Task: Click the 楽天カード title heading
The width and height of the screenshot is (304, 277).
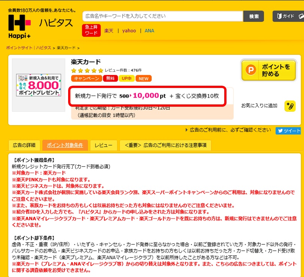Action: coord(86,62)
